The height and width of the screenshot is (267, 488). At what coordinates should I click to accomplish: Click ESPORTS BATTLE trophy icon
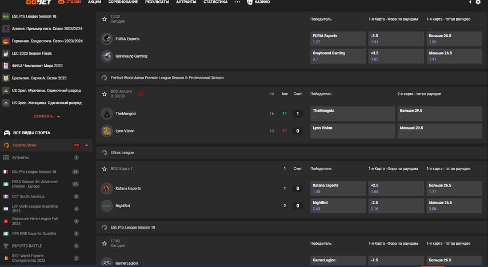click(x=6, y=246)
